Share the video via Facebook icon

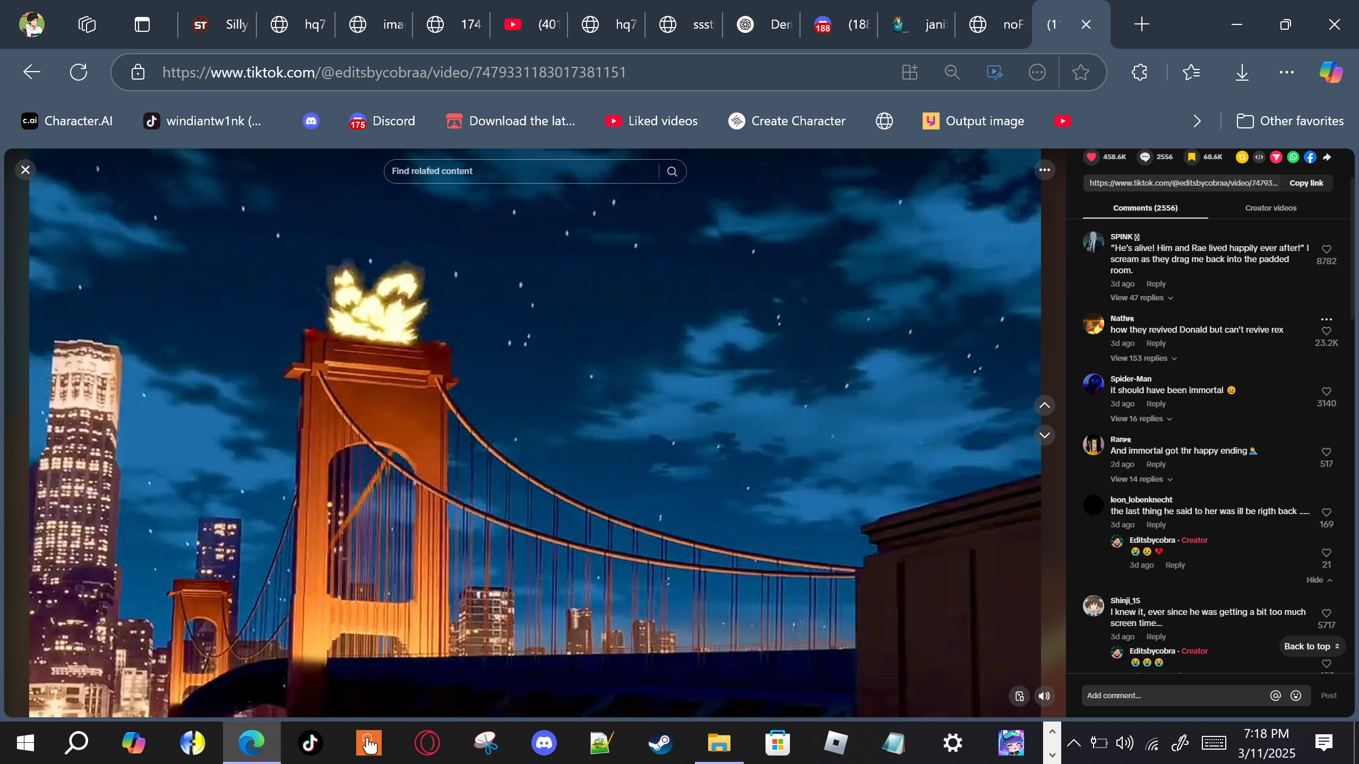click(x=1310, y=157)
